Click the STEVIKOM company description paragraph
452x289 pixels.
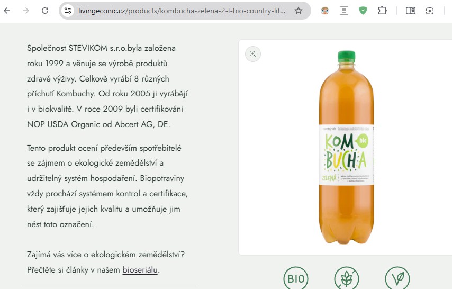tap(107, 86)
